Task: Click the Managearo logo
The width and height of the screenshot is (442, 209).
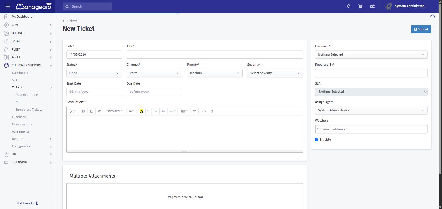Action: click(34, 6)
